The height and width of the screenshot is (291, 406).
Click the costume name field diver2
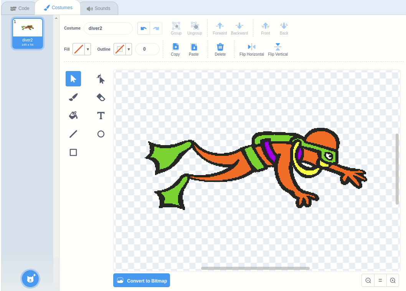click(108, 28)
